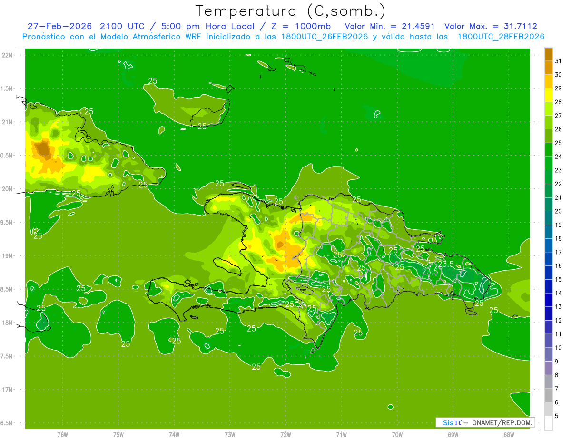Click the longitude axis label '72W'
Viewport: 571px width, 441px height.
point(285,434)
